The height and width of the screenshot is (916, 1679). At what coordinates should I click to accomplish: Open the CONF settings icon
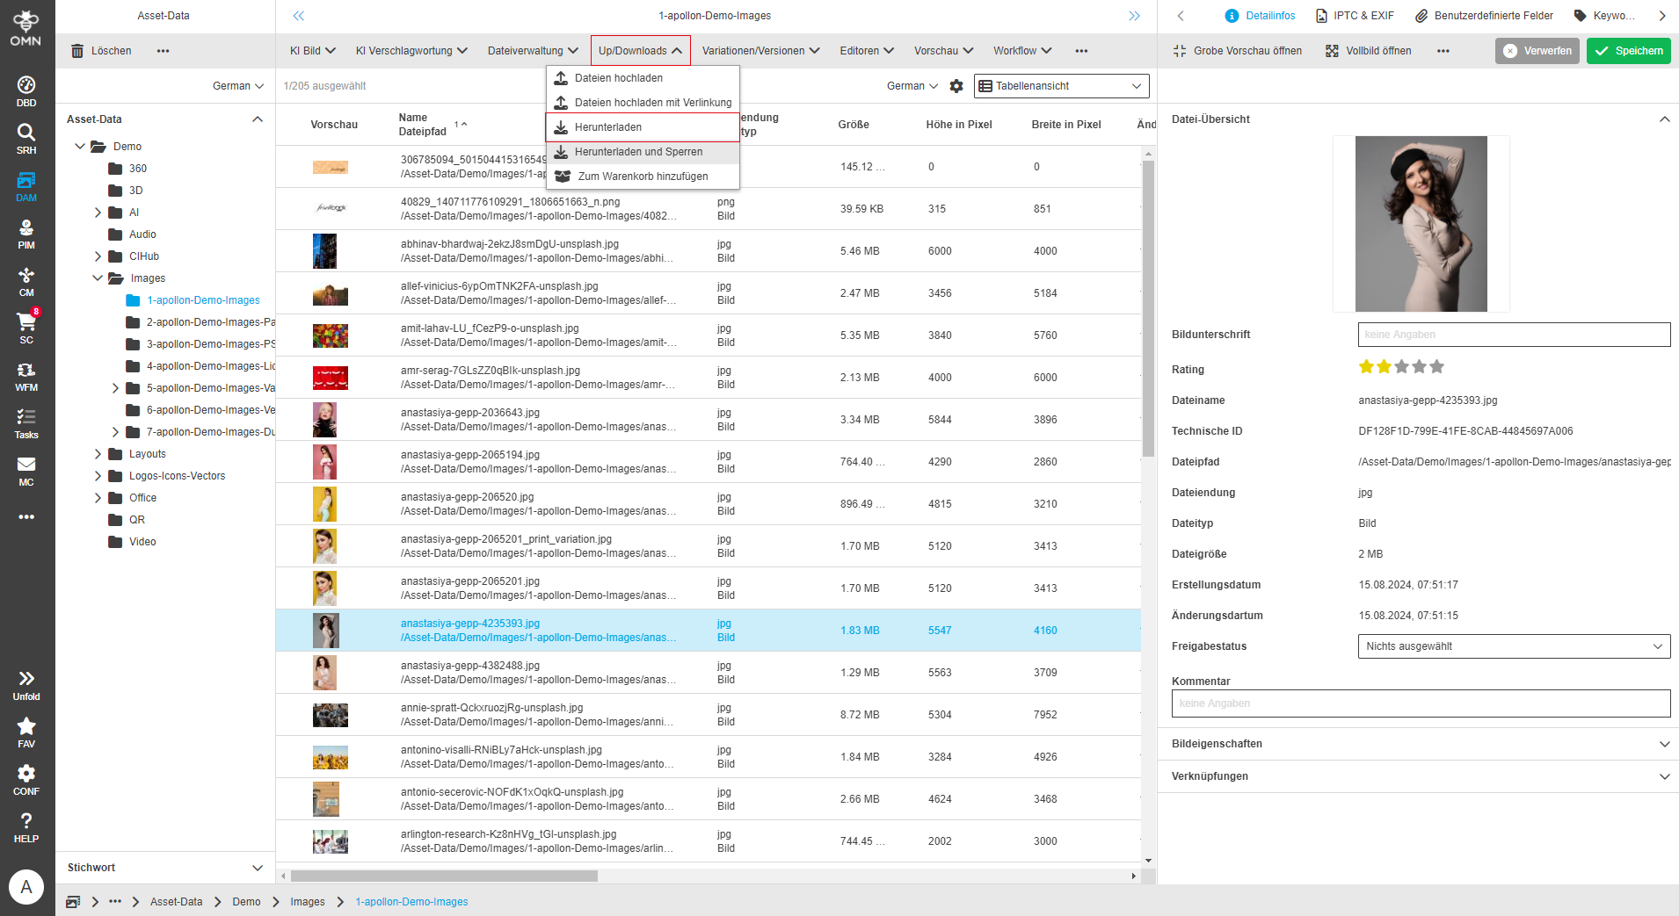[26, 779]
